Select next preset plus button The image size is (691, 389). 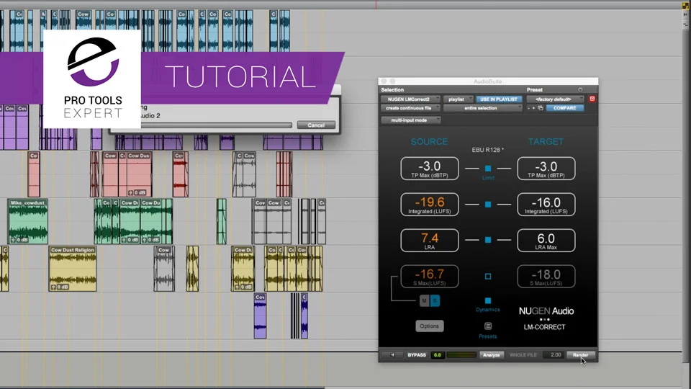point(533,108)
